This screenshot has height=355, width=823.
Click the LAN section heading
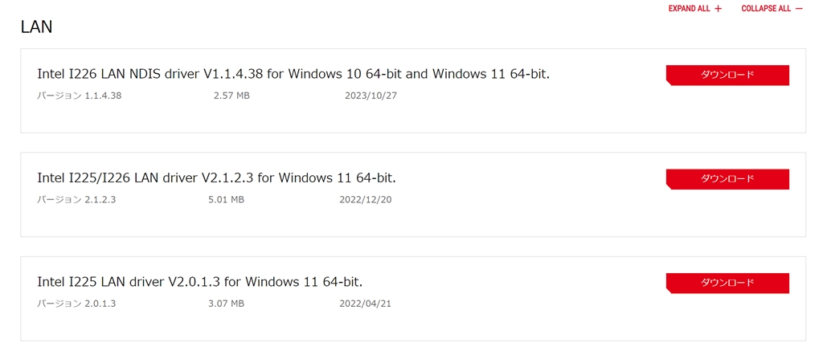36,27
